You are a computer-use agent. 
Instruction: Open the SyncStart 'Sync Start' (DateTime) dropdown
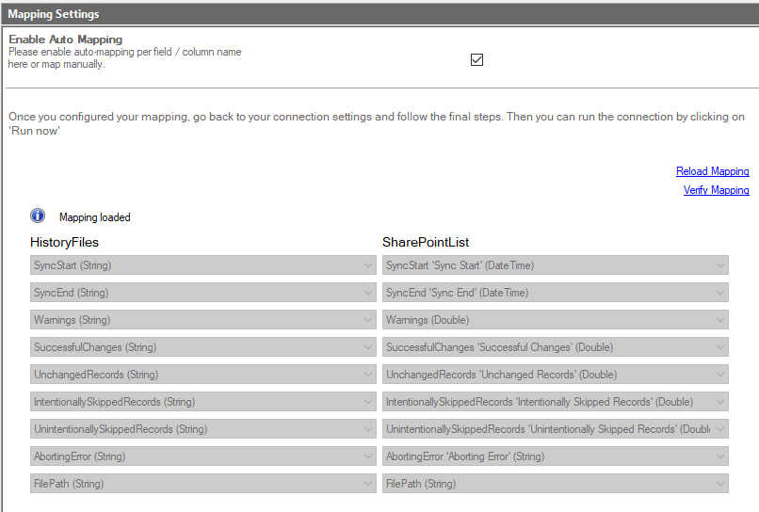tap(556, 265)
